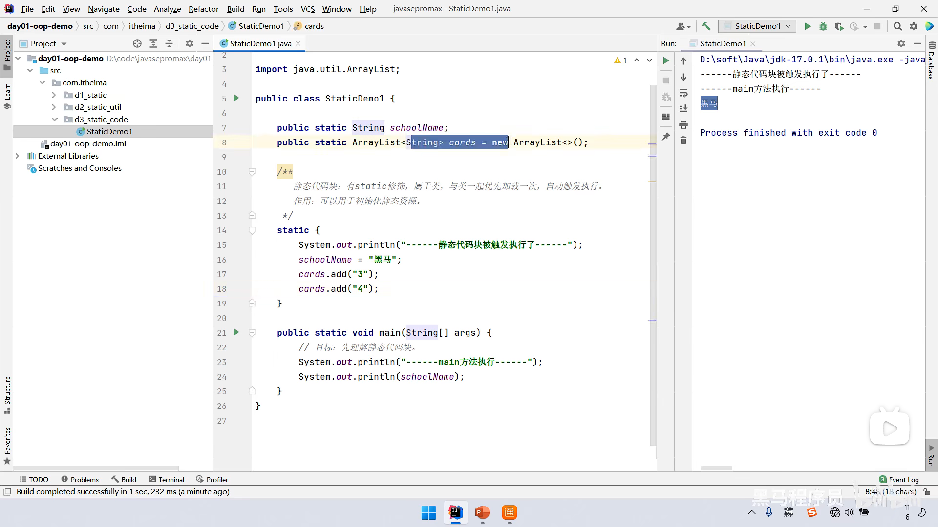This screenshot has height=527, width=938.
Task: Click the Debug bug icon
Action: coord(823,26)
